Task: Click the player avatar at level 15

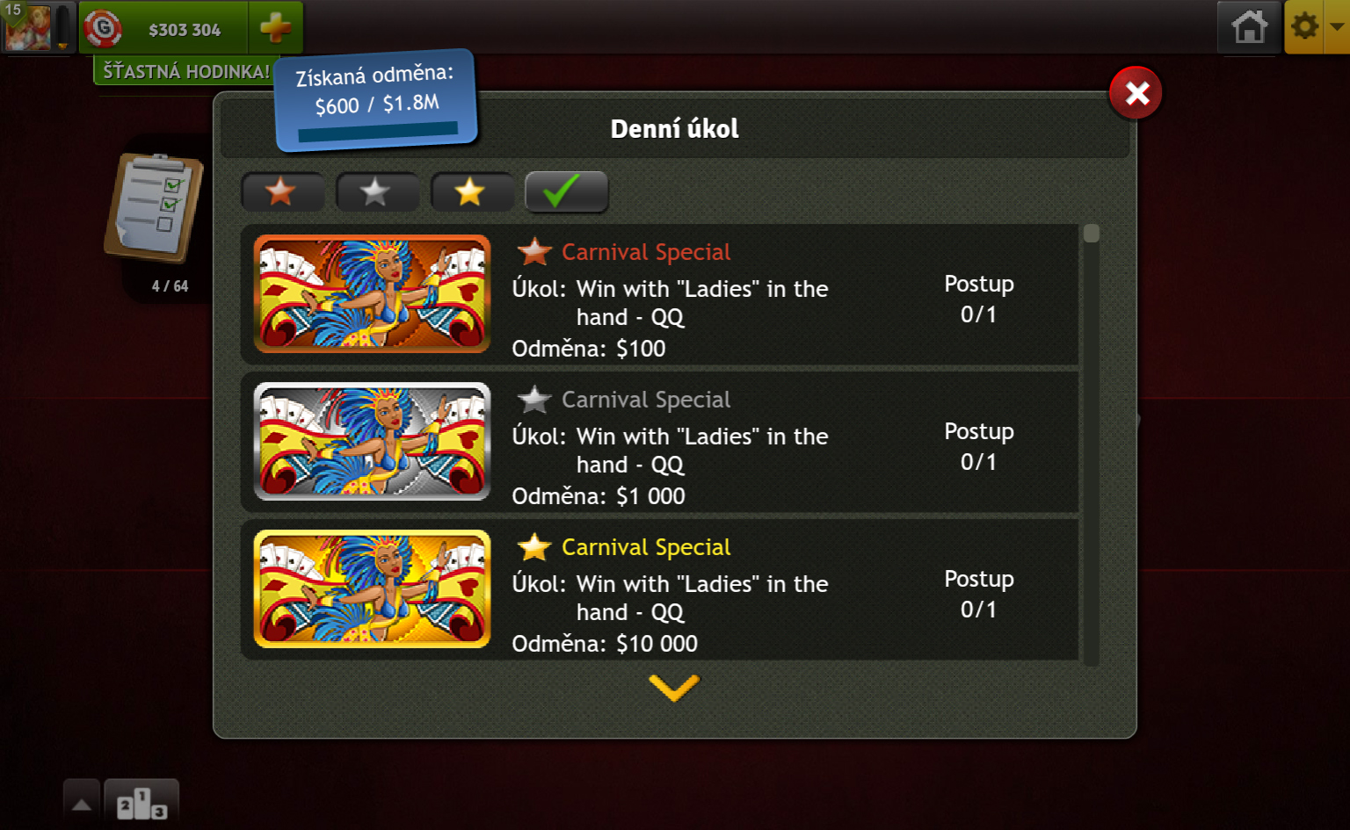Action: 27,27
